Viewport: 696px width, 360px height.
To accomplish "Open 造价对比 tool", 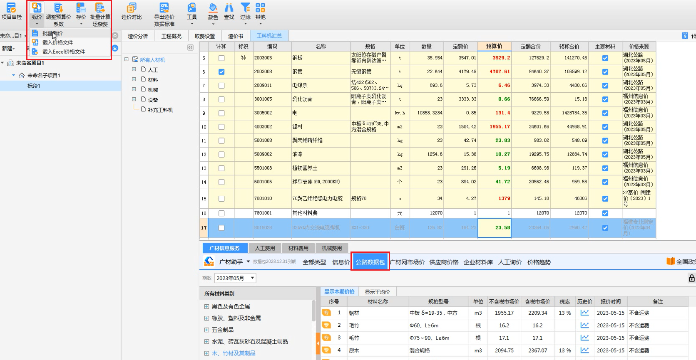I will [x=132, y=11].
